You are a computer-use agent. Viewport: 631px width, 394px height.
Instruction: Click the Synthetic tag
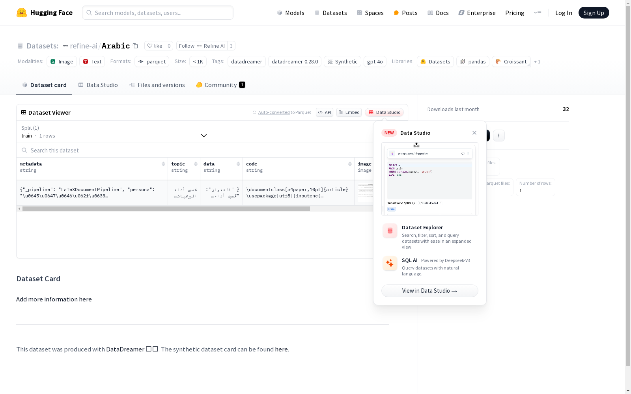click(342, 61)
